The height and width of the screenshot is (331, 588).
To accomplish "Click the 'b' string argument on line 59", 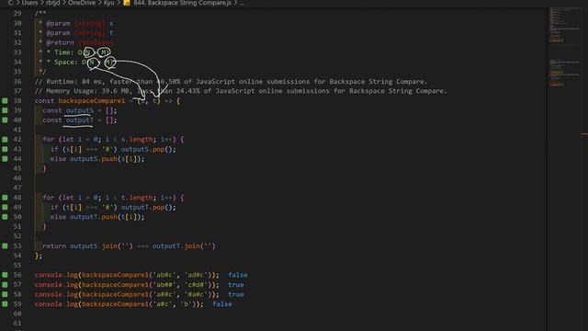I will coord(186,304).
